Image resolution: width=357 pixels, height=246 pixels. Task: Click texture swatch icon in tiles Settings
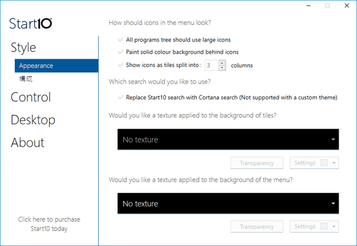pyautogui.click(x=324, y=163)
